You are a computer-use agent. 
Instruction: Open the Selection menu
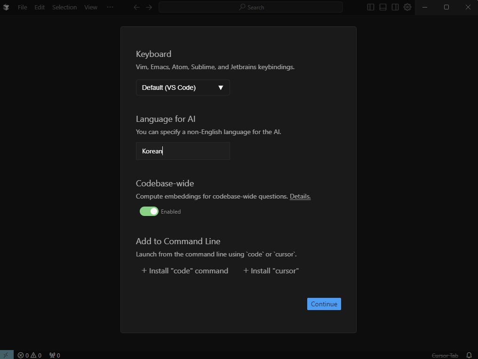(x=64, y=8)
